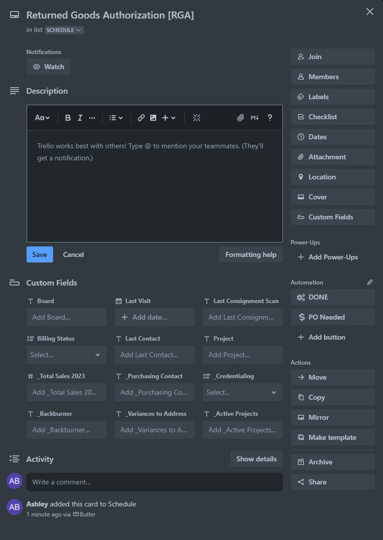Click Move action

point(333,377)
